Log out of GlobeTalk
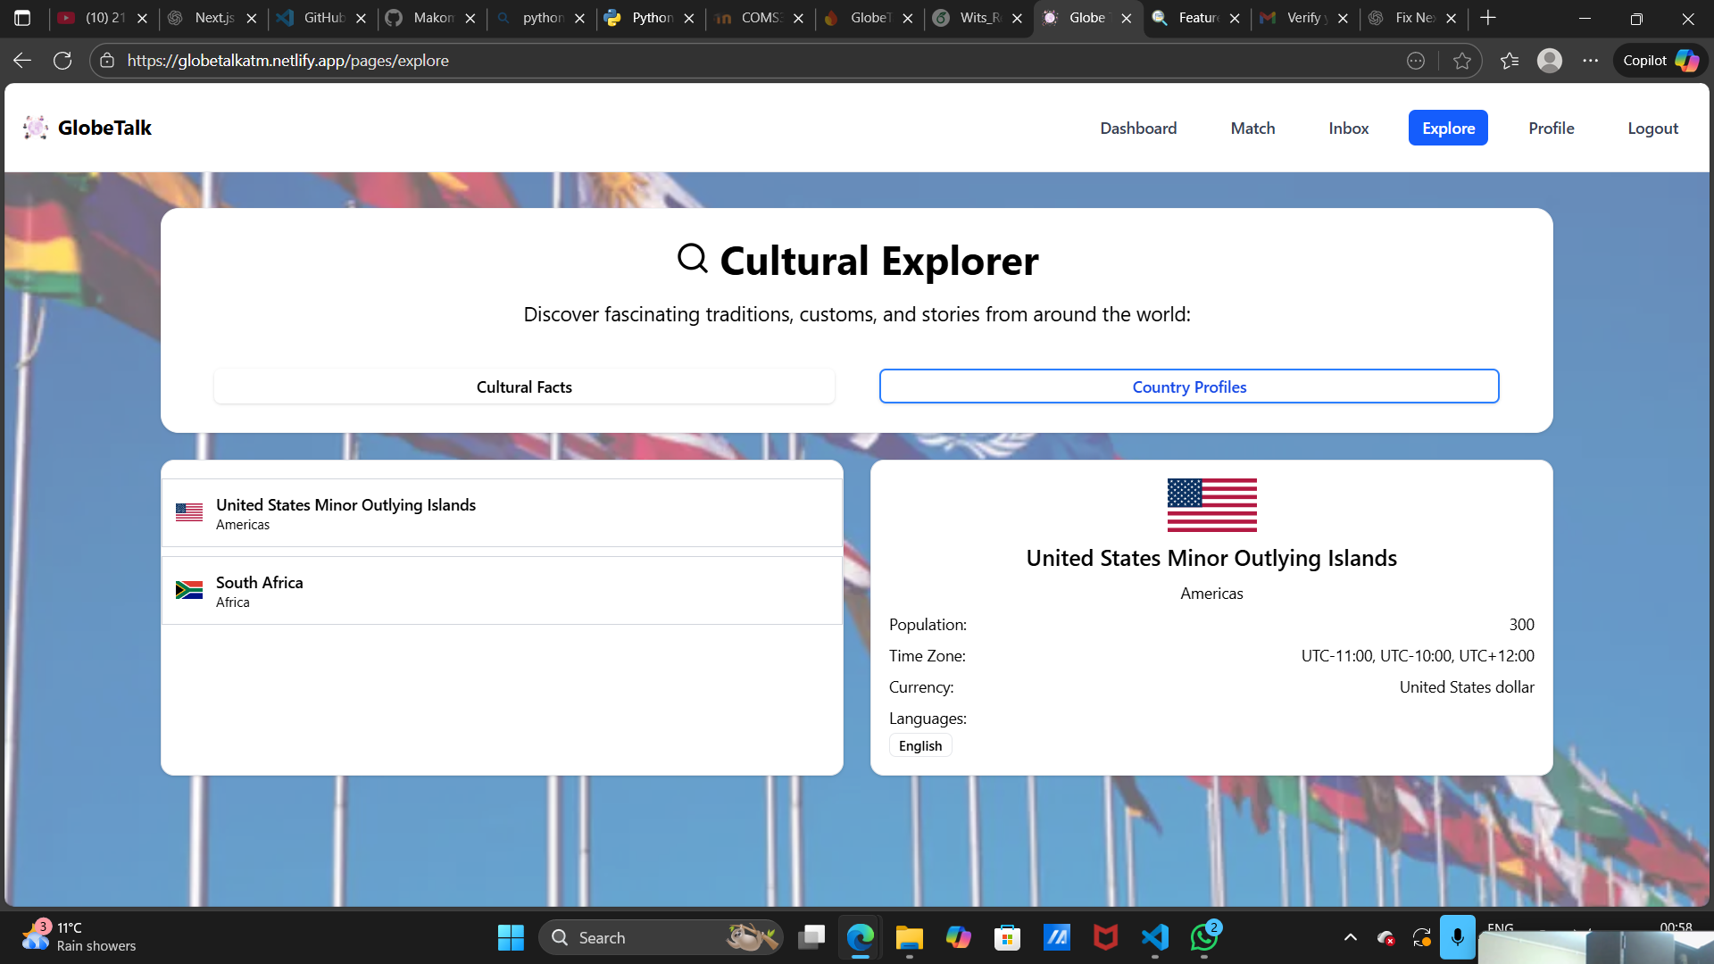This screenshot has width=1714, height=964. 1652,128
